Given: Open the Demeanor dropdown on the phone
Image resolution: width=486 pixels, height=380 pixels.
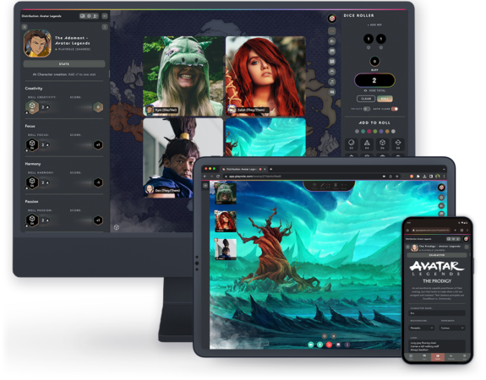Looking at the screenshot, I should pos(452,328).
